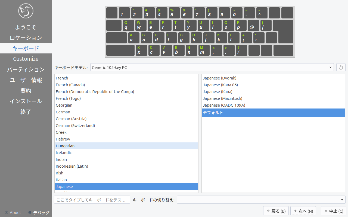Open the About dialog
Screen dimensions: 348x217
click(x=13, y=213)
